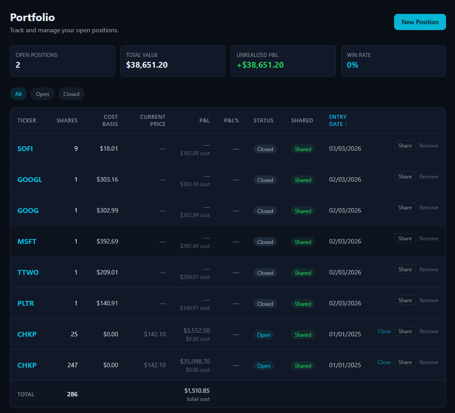Click the Open status badge for 247-share CHKP
The width and height of the screenshot is (455, 413).
pos(263,366)
